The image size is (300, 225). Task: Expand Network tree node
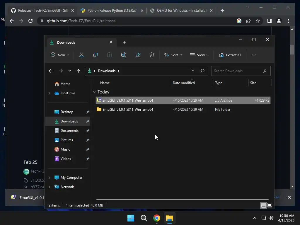point(49,187)
